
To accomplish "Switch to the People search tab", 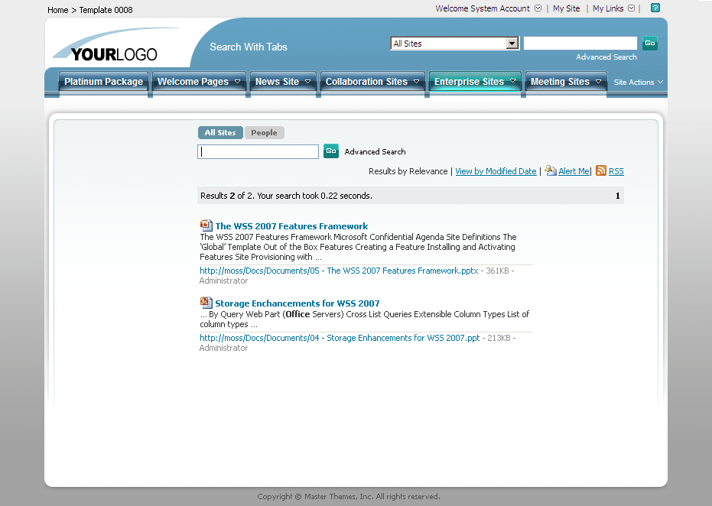I will click(264, 132).
